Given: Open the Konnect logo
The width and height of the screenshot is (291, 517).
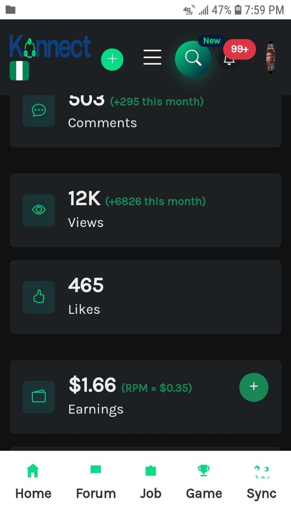Looking at the screenshot, I should [x=50, y=47].
